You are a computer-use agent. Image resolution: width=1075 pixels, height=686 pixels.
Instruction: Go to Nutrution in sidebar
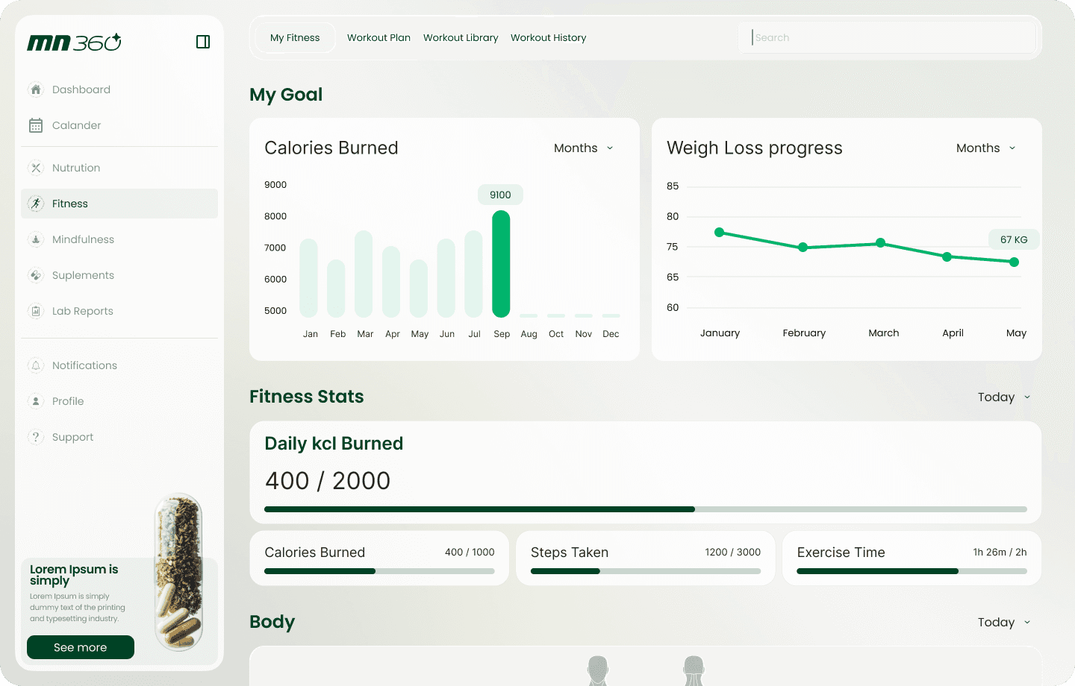[119, 168]
